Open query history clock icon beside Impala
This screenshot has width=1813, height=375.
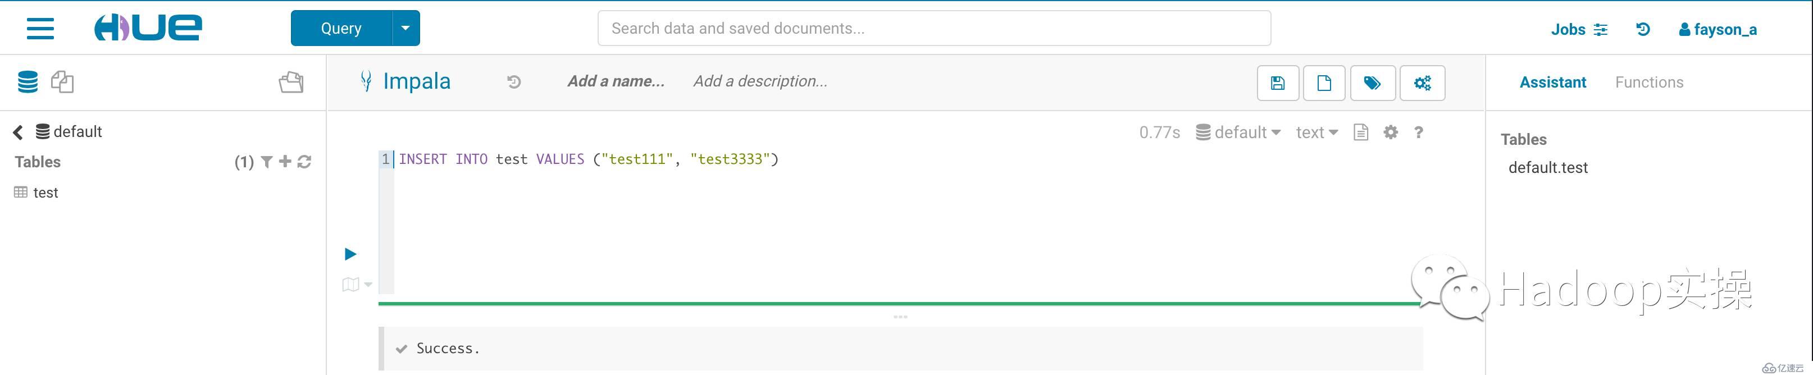click(x=514, y=81)
